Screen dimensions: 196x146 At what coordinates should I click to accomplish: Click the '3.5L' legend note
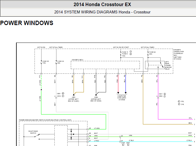click(x=181, y=101)
